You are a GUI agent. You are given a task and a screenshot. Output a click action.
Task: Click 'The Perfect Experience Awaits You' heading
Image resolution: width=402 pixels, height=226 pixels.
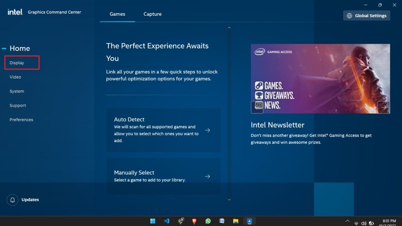pyautogui.click(x=157, y=52)
